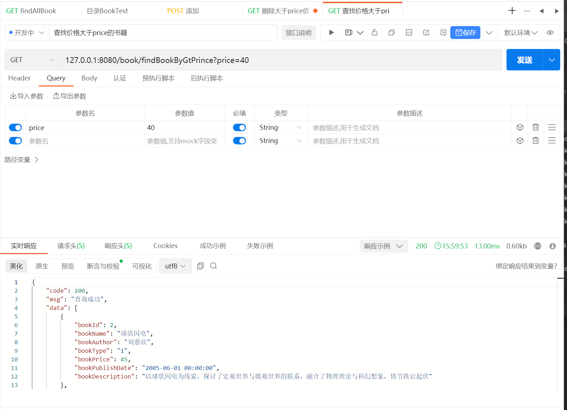Go to next tabs with right arrow
Viewport: 567px width, 410px height.
(x=557, y=11)
